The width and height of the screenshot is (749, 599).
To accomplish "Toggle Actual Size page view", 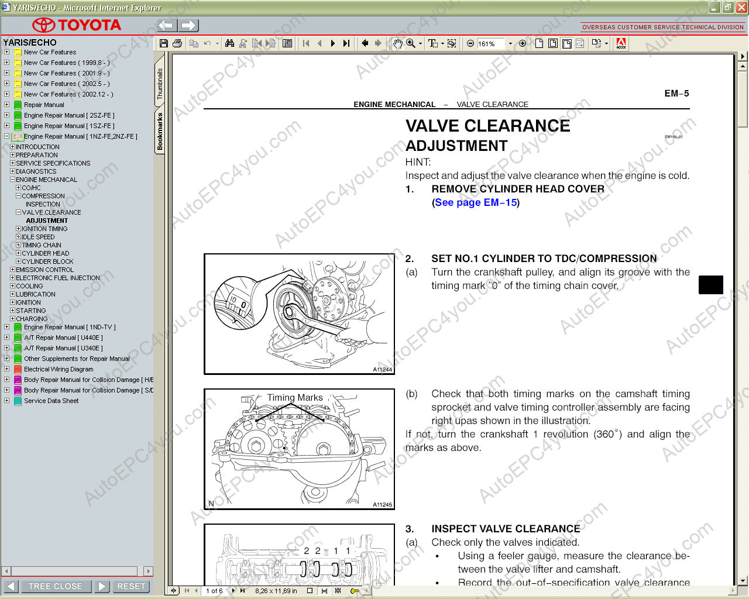I will point(539,43).
